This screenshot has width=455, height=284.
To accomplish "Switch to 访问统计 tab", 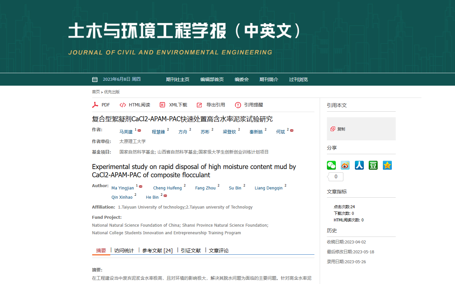I will click(124, 250).
